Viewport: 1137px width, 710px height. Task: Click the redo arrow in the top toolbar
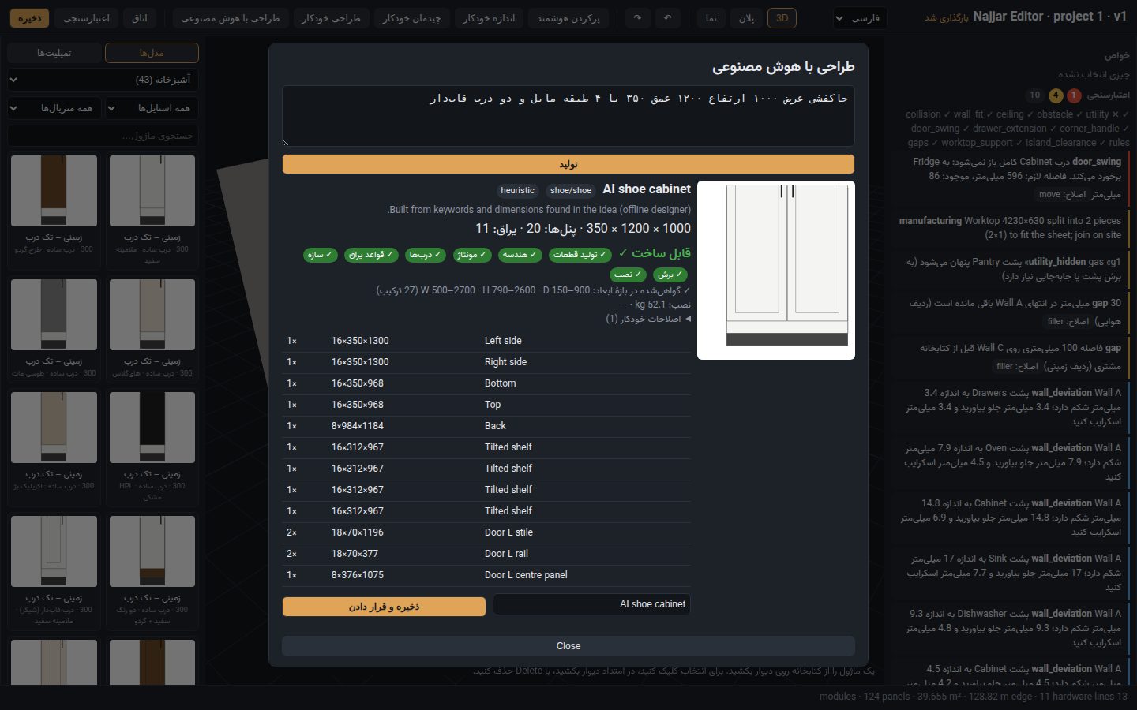coord(637,18)
